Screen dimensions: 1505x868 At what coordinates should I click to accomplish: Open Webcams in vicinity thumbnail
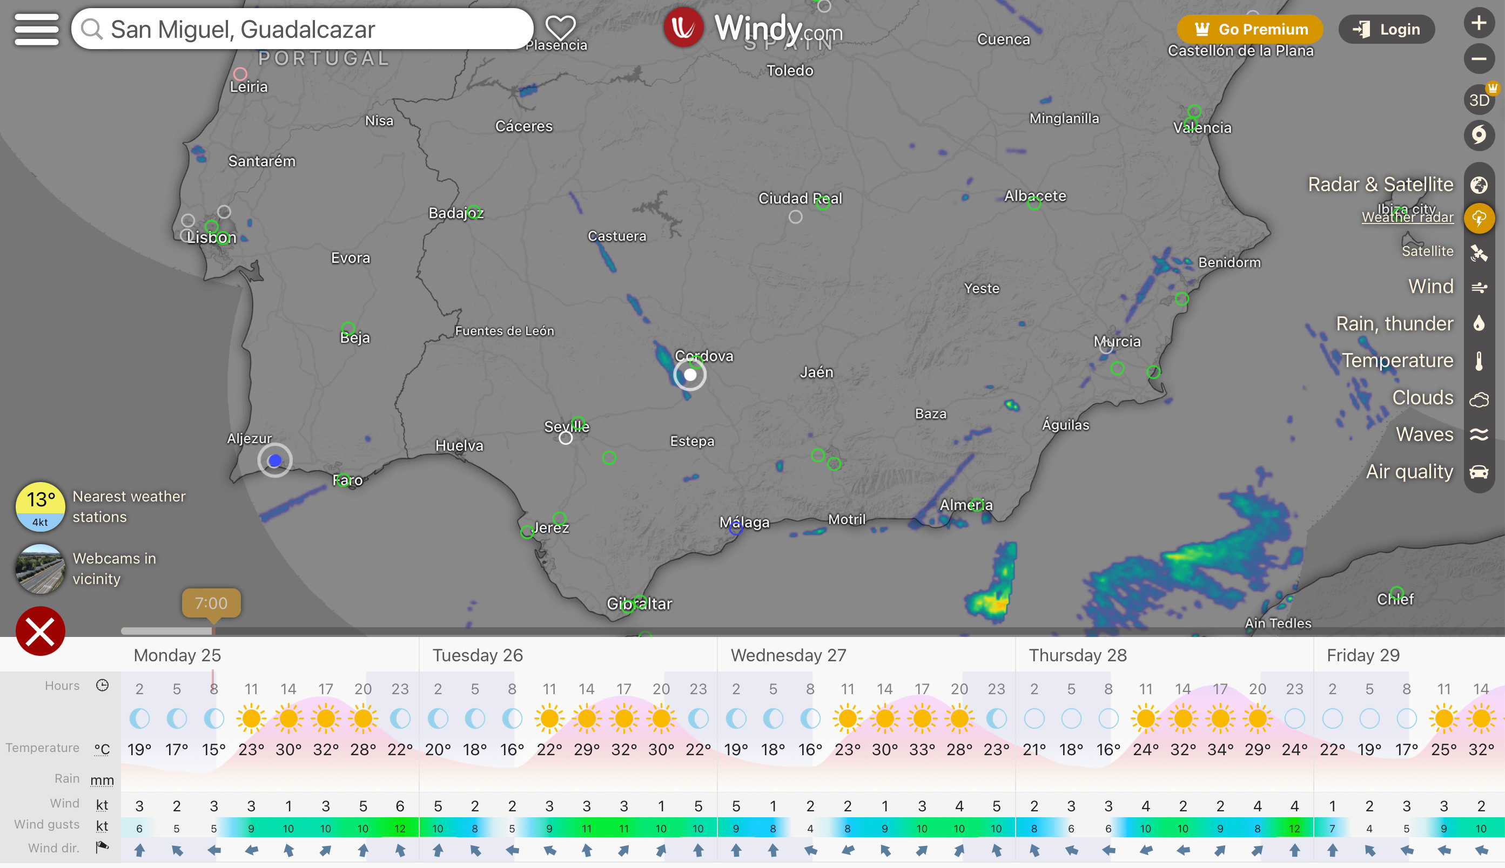click(40, 569)
